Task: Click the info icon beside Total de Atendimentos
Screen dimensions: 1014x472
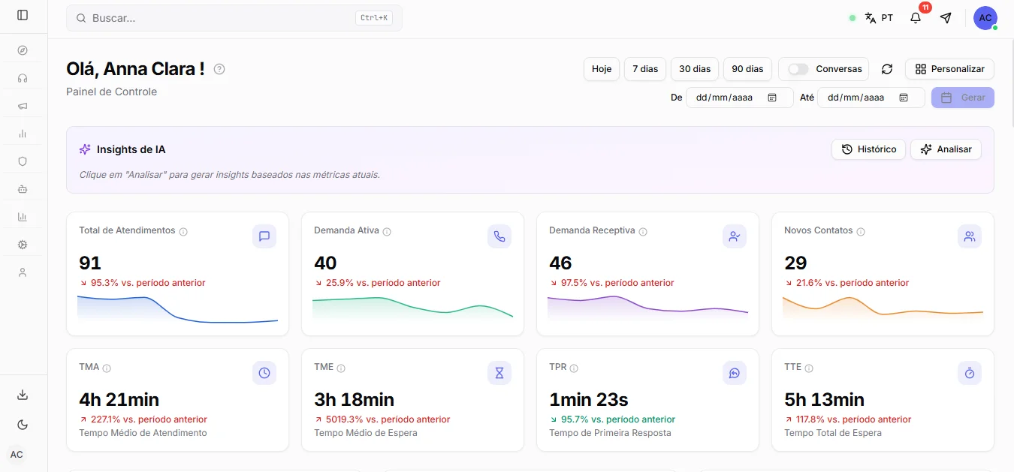Action: pyautogui.click(x=183, y=232)
